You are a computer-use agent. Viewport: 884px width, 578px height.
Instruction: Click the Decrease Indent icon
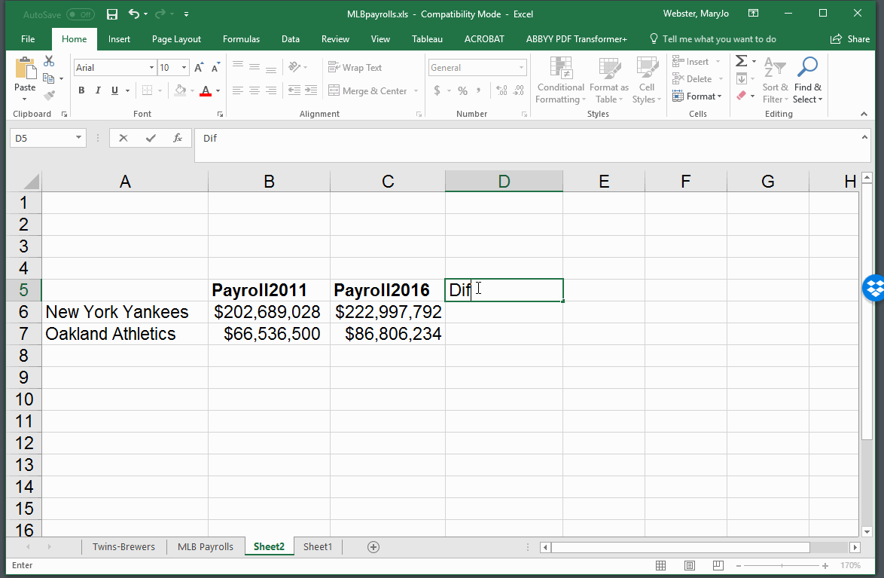[294, 90]
